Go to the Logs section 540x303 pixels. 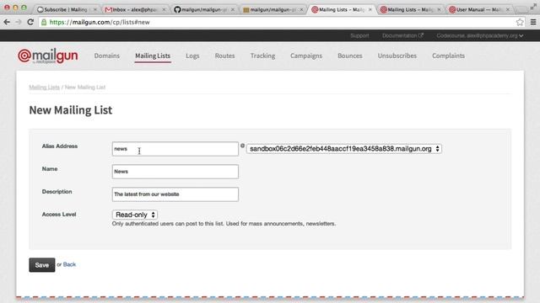(x=192, y=56)
